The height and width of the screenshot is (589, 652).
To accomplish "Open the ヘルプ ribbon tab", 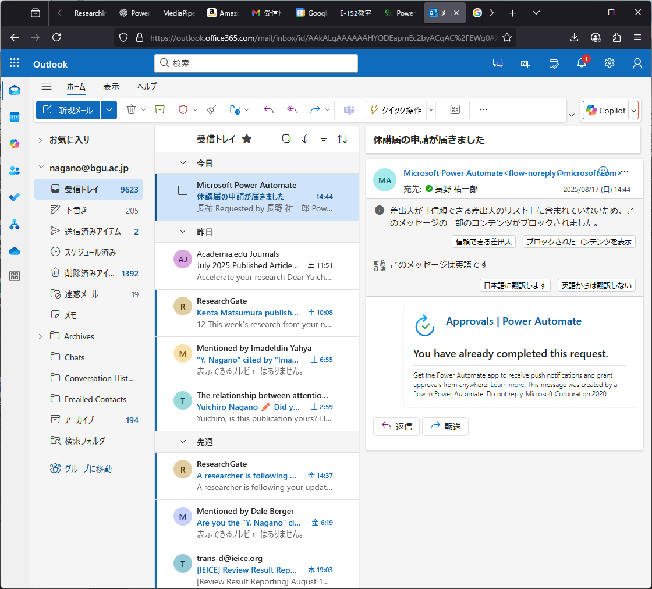I will [x=147, y=86].
